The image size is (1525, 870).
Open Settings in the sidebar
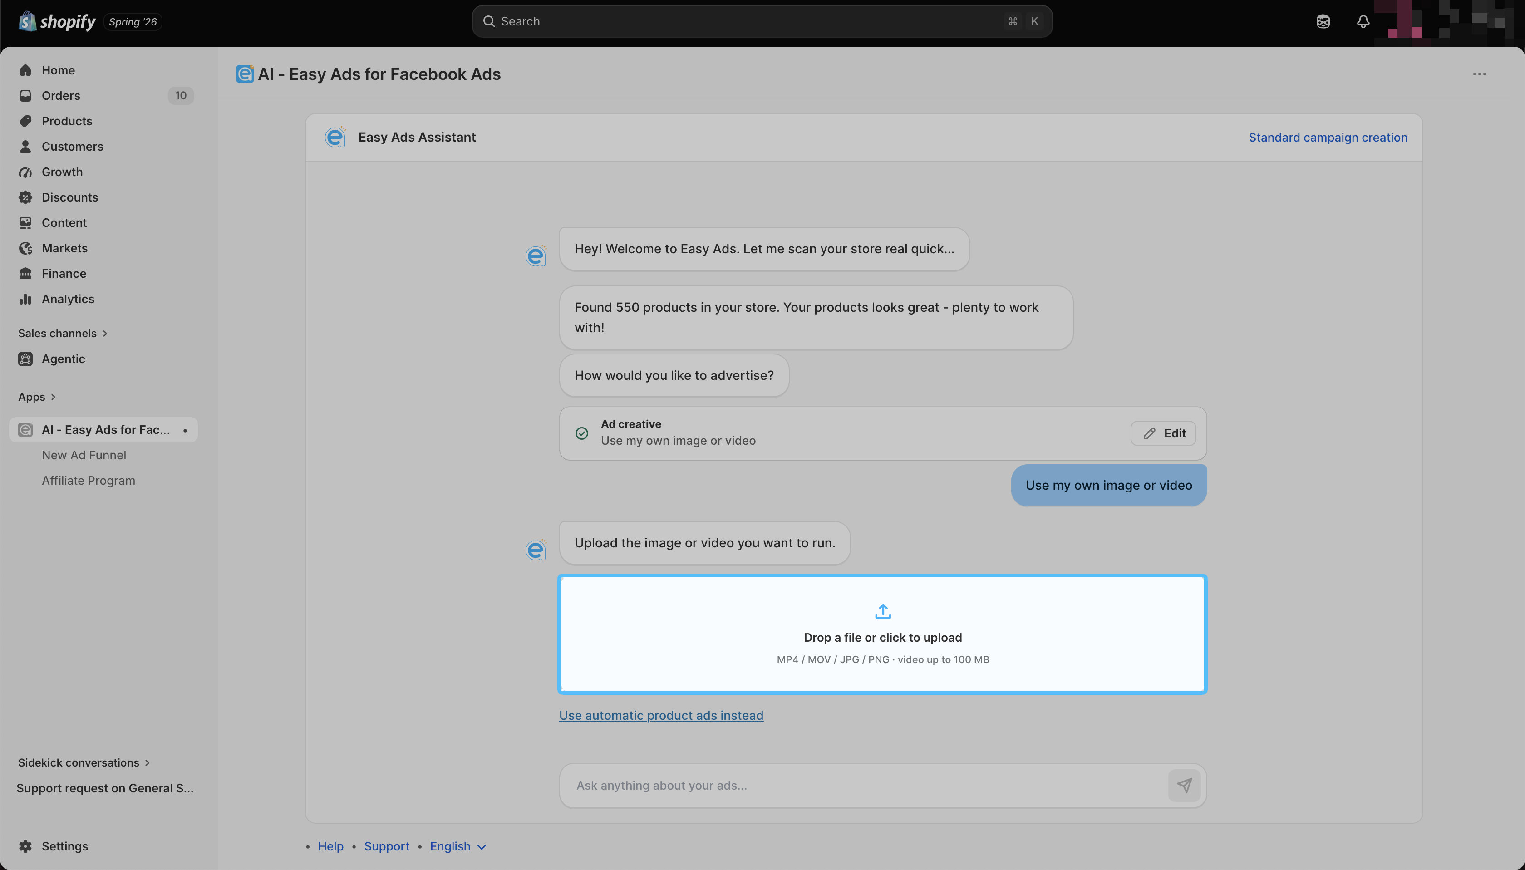103,846
